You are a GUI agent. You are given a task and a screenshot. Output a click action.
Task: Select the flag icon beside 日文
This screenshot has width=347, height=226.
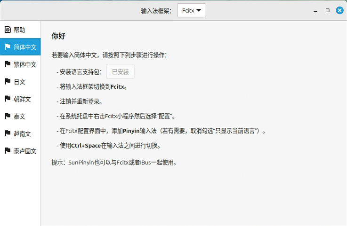[x=8, y=82]
